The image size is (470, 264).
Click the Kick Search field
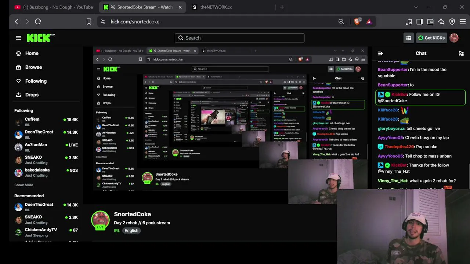pyautogui.click(x=239, y=38)
